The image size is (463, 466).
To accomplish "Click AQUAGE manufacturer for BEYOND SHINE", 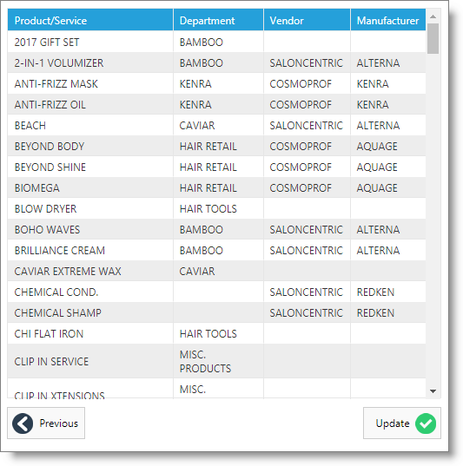I will pyautogui.click(x=377, y=167).
